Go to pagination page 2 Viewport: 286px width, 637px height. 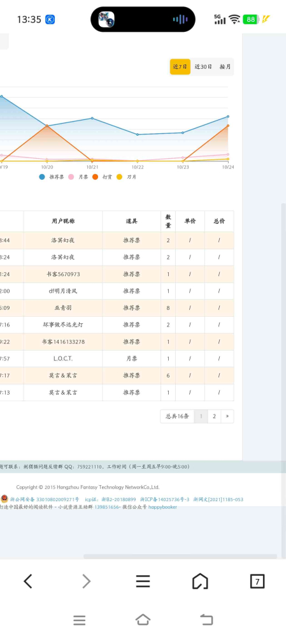pyautogui.click(x=214, y=416)
